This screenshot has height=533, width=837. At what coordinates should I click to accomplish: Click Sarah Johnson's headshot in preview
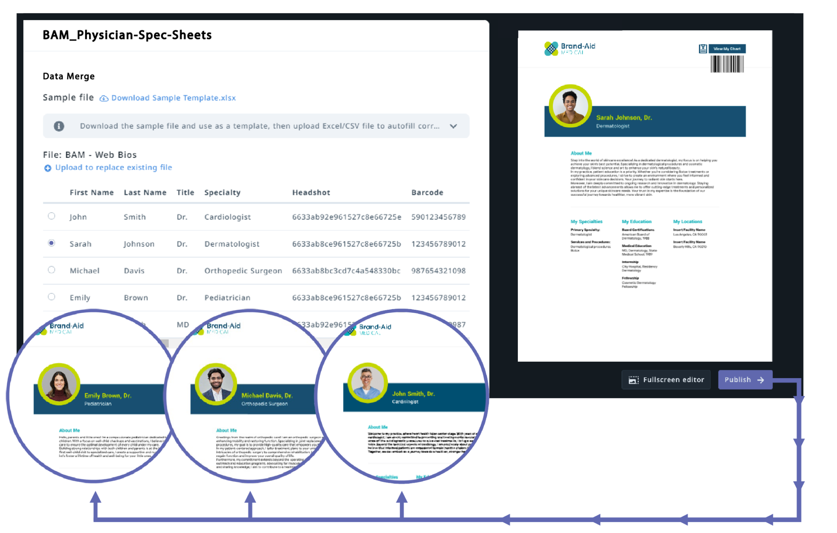click(570, 105)
